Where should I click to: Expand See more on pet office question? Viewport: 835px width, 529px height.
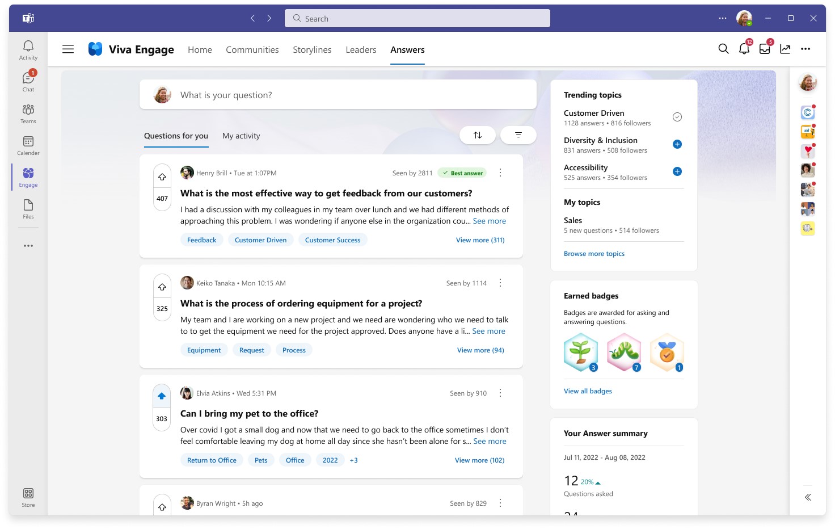490,441
